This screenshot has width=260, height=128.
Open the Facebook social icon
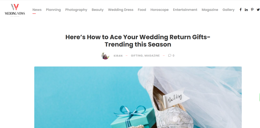240,10
